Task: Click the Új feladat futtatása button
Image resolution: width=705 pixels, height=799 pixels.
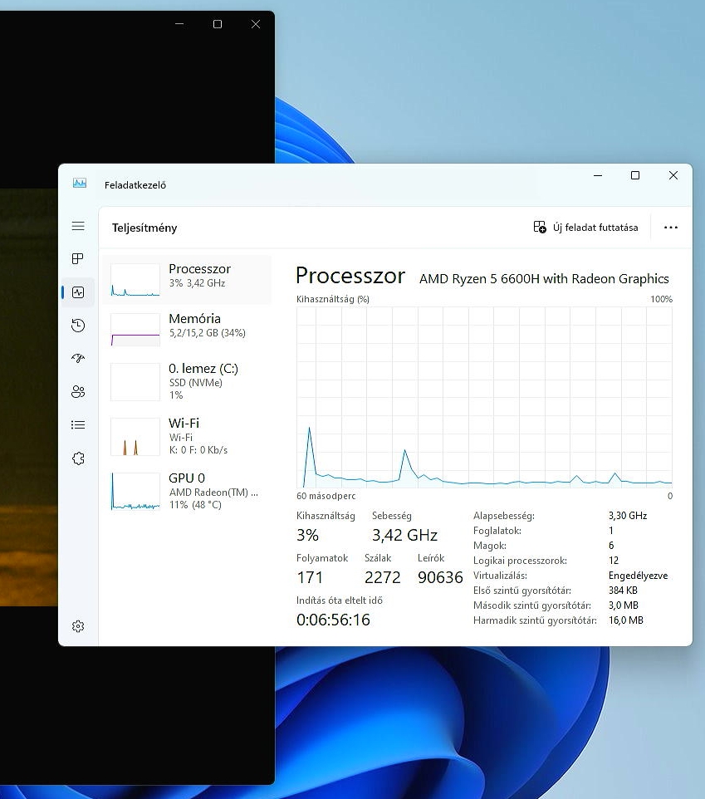Action: click(586, 228)
